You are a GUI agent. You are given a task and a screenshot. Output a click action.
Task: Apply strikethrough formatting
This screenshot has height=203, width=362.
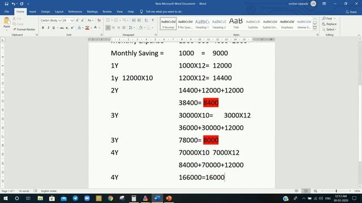click(x=62, y=28)
